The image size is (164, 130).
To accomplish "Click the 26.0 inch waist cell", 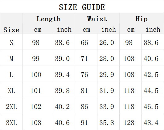I will pyautogui.click(x=107, y=43).
